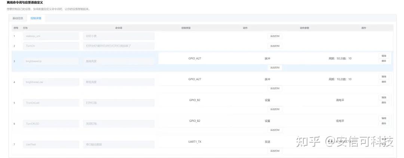
Task: Delete the 周期:10 pulse control in row 4
Action: click(384, 82)
